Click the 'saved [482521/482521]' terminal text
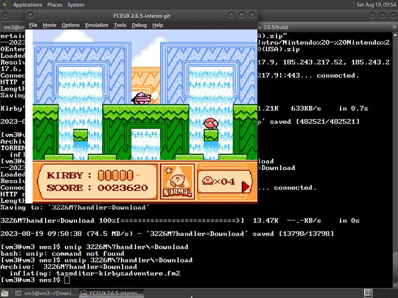The height and width of the screenshot is (298, 398). click(x=314, y=121)
